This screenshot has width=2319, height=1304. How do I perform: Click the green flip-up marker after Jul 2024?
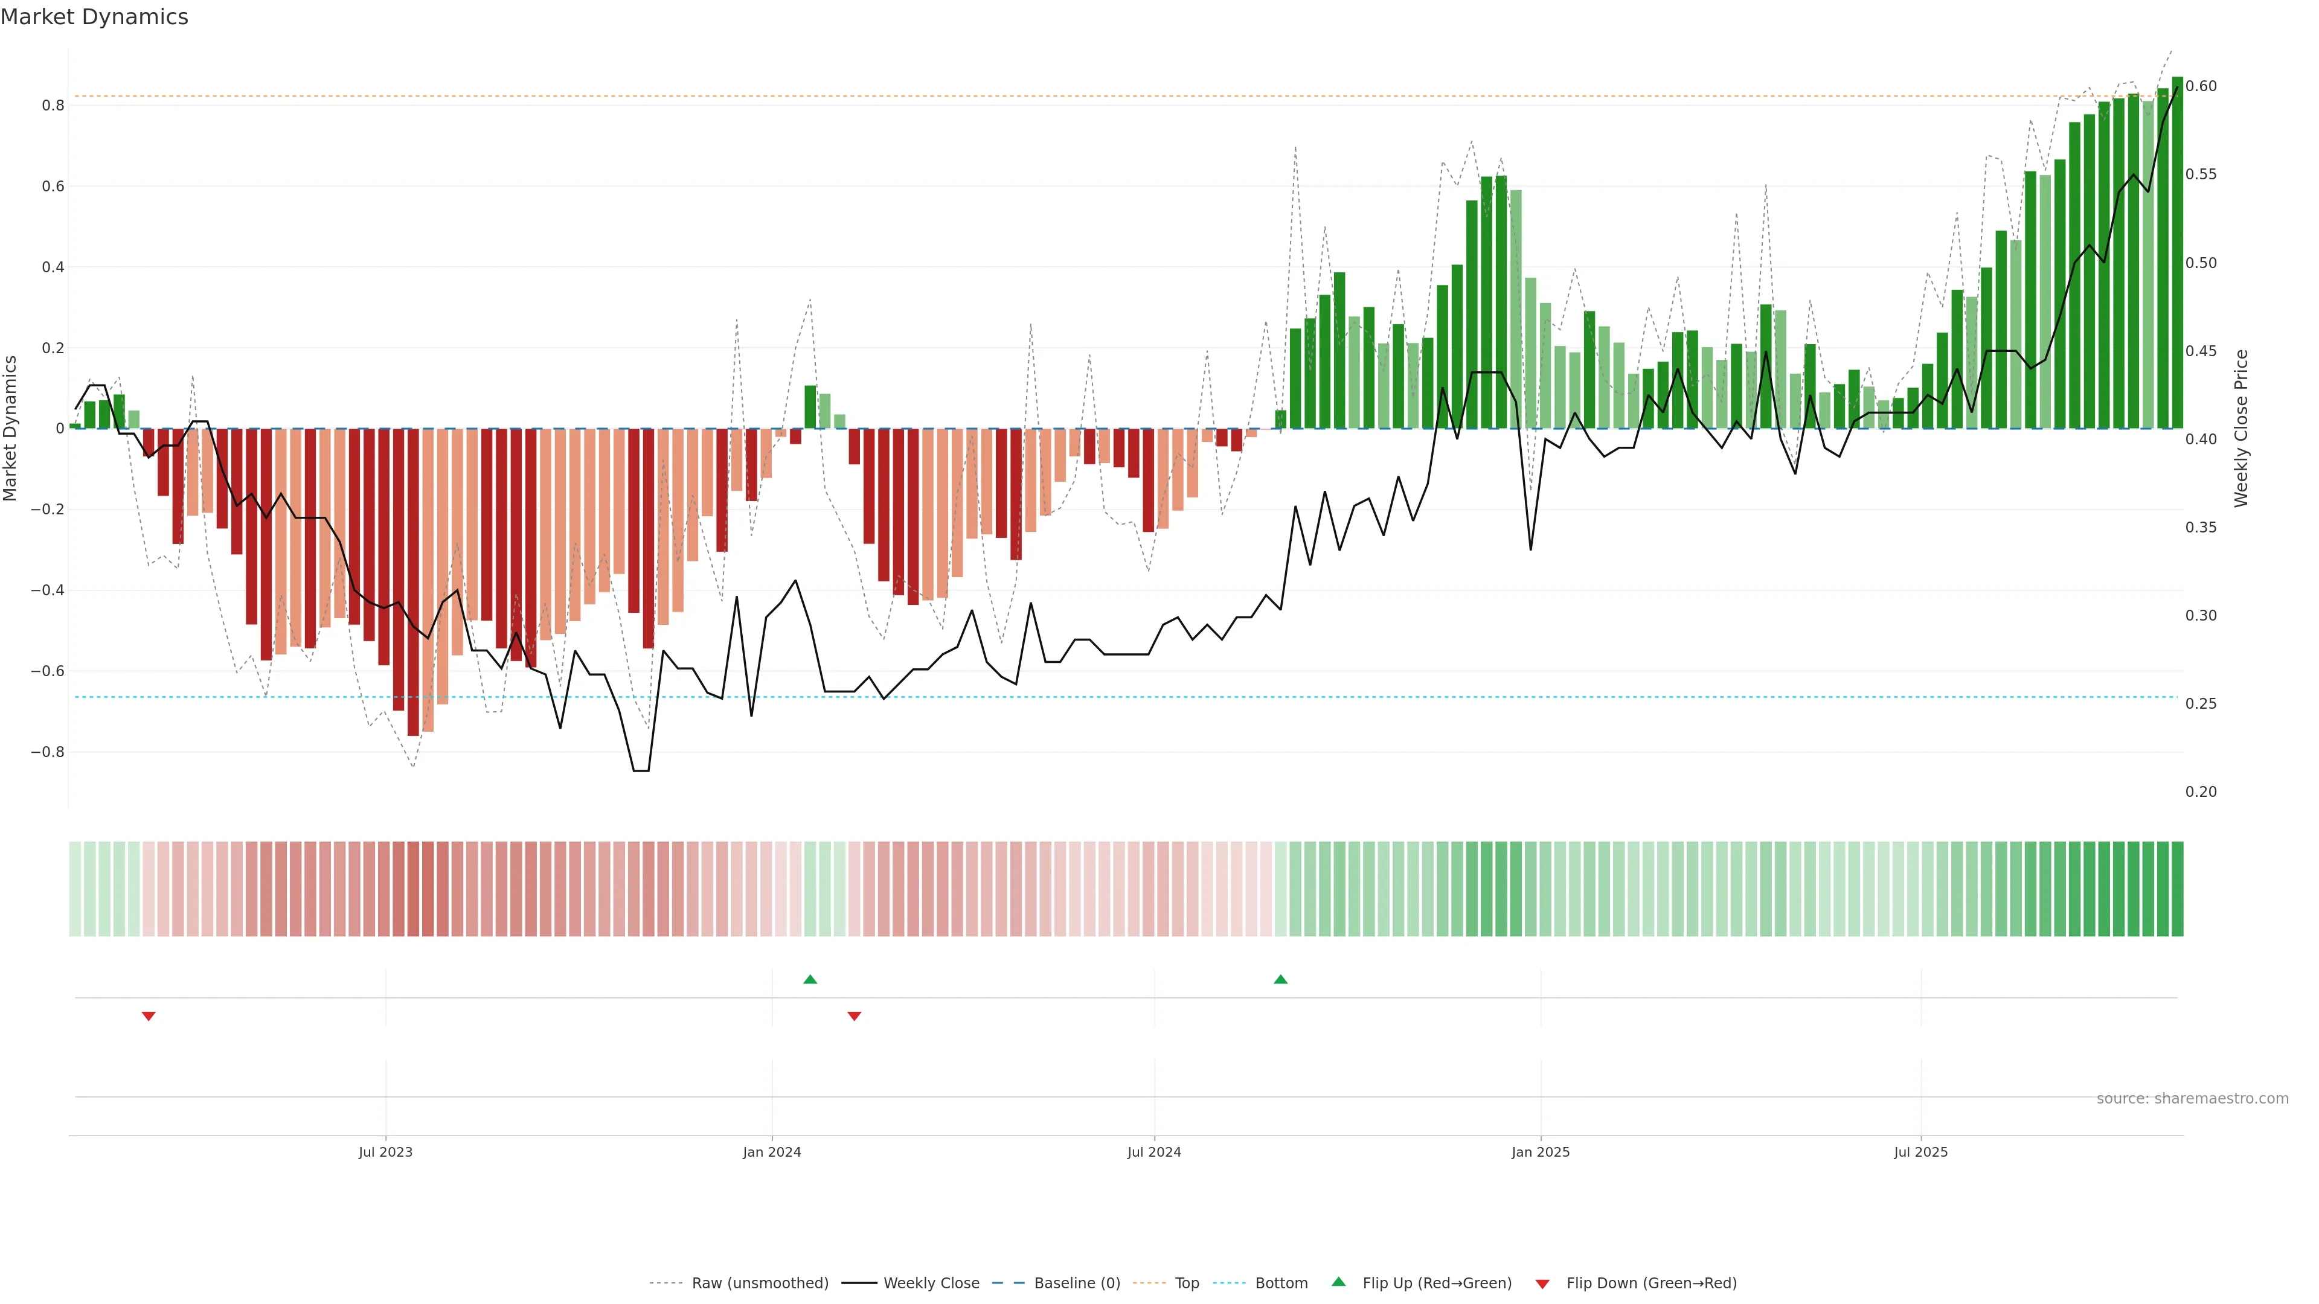pyautogui.click(x=1280, y=979)
